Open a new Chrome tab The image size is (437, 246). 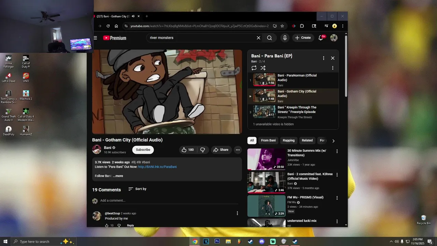pos(147,16)
